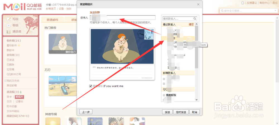Open 已发送 folder
The height and width of the screenshot is (125, 279).
[x=11, y=60]
